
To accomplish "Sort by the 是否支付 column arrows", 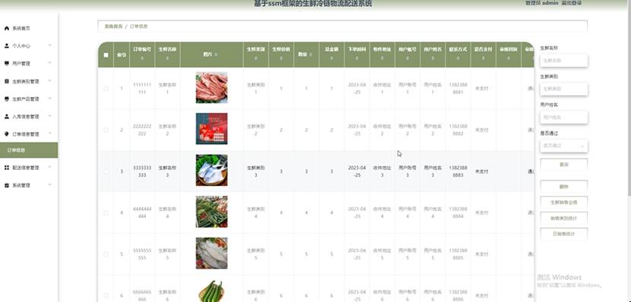I will pyautogui.click(x=483, y=58).
